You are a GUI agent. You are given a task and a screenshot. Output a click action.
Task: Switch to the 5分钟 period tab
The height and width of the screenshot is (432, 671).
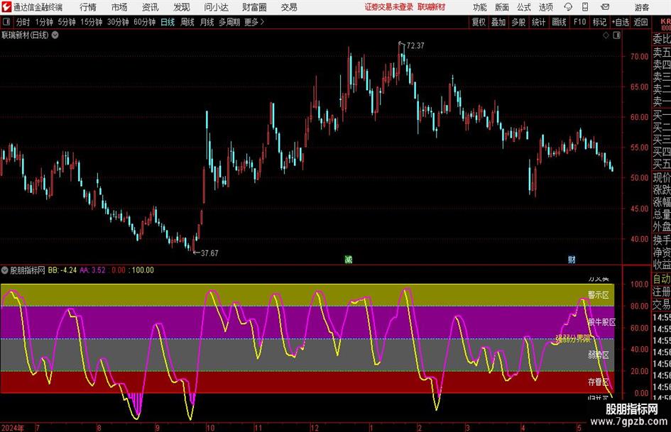click(67, 22)
